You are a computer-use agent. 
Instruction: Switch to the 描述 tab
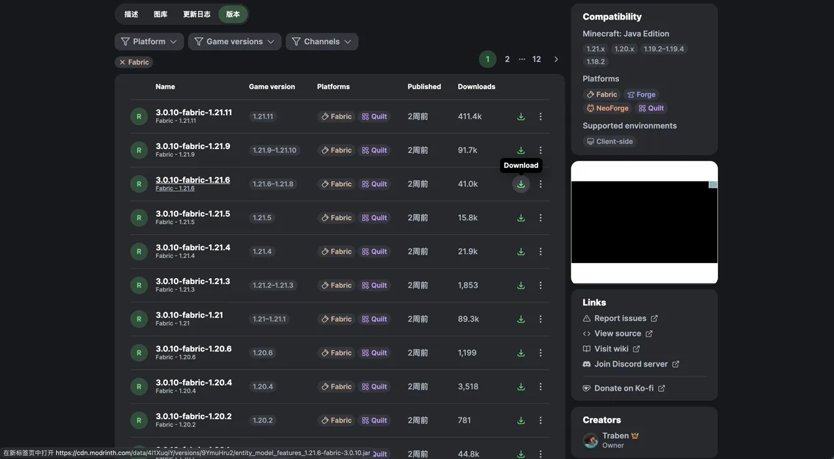[131, 14]
